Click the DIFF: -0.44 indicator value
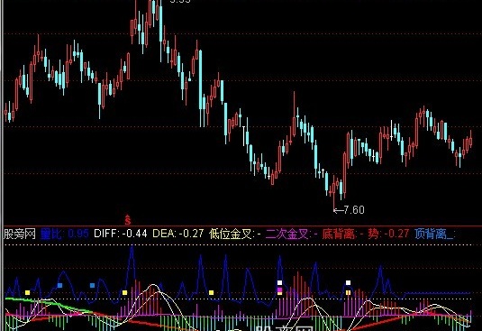Image resolution: width=482 pixels, height=331 pixels. tap(121, 234)
